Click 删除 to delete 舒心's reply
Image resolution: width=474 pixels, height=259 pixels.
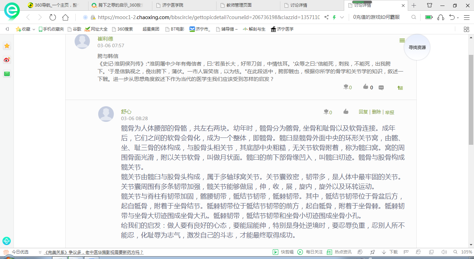(x=376, y=112)
